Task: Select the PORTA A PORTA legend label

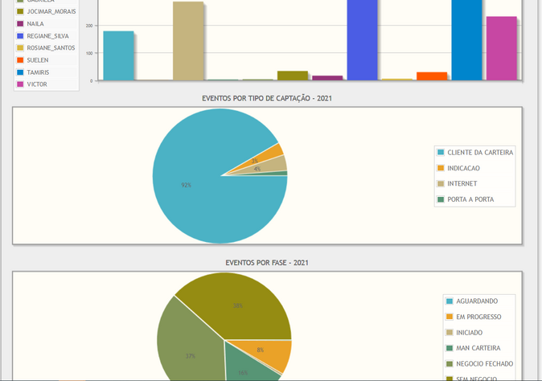Action: 470,199
